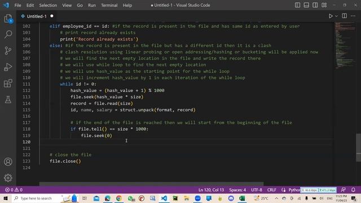Viewport: 361px width, 203px height.
Task: Open the Source Control view
Action: [x=8, y=51]
